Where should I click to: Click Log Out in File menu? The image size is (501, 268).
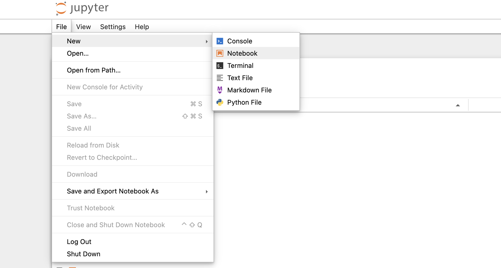point(133,242)
